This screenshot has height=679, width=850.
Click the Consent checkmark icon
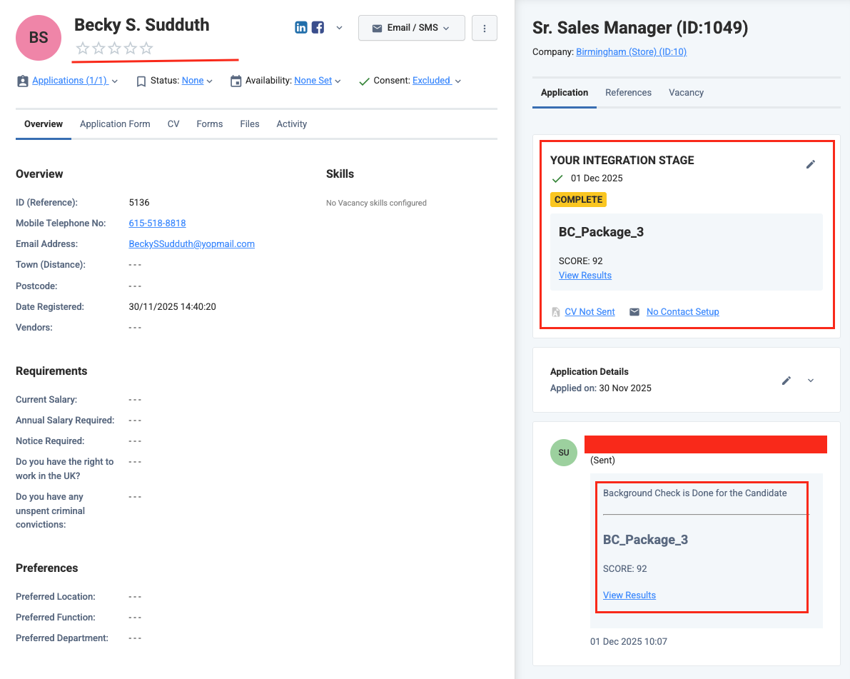click(364, 81)
